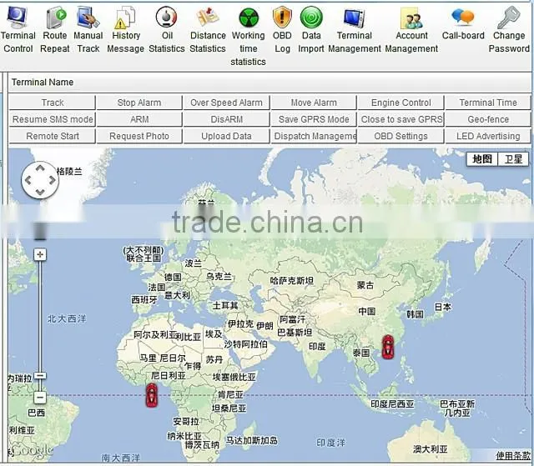Zoom out with the bottom minus button
Screen dimensions: 534x466
pos(40,397)
